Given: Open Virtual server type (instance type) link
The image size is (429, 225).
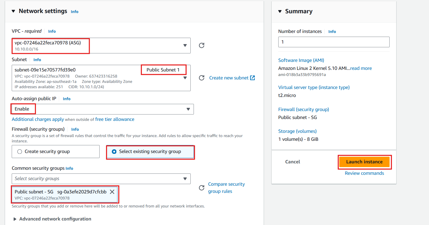Looking at the screenshot, I should pos(314,87).
